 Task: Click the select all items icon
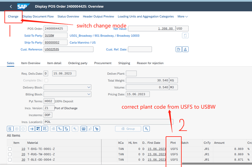38,129
